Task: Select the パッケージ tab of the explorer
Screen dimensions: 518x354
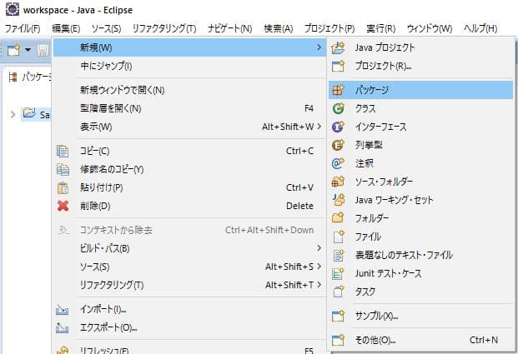Action: (30, 77)
